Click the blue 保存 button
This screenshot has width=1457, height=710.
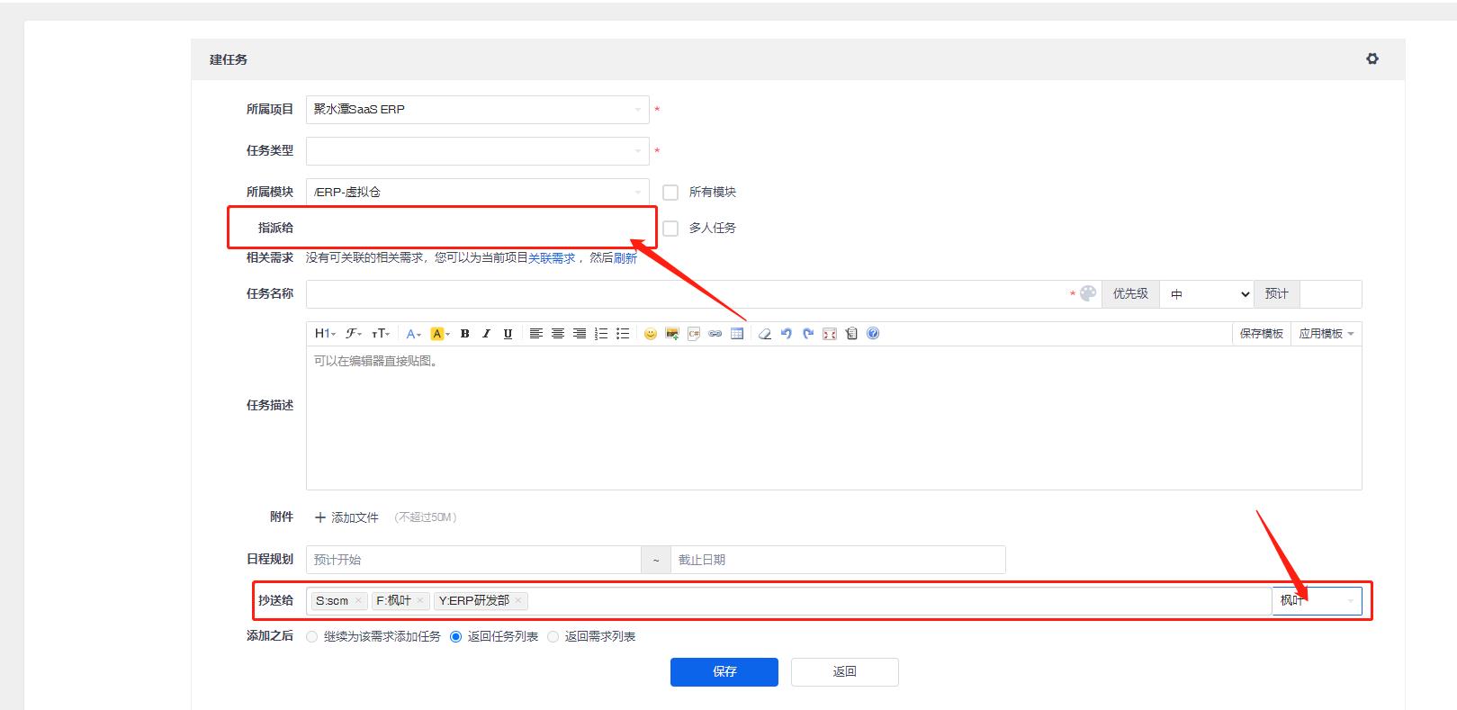click(x=724, y=672)
